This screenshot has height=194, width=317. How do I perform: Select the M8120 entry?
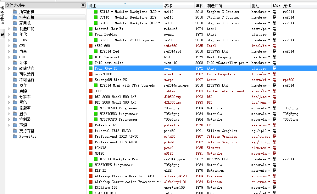click(x=99, y=153)
